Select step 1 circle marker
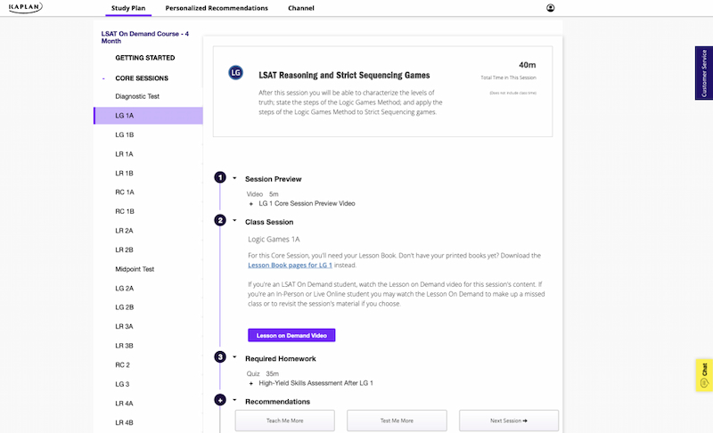The width and height of the screenshot is (713, 433). tap(220, 177)
